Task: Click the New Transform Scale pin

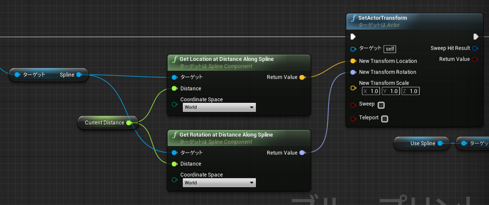Action: [353, 88]
